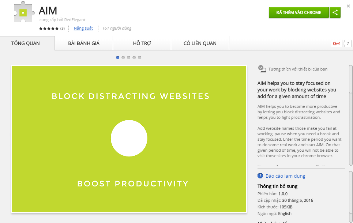Screen dimensions: 353x223
Task: Click 'Đã cập nhật: 30 tháng 5, 2016'
Action: [285, 200]
